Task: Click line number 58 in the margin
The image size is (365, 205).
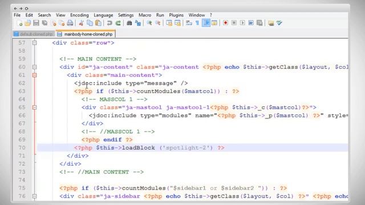Action: pos(22,51)
